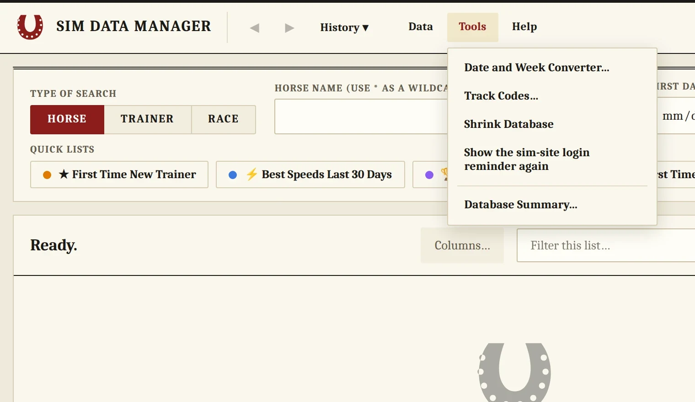Open the Data menu
The height and width of the screenshot is (402, 695).
(421, 26)
